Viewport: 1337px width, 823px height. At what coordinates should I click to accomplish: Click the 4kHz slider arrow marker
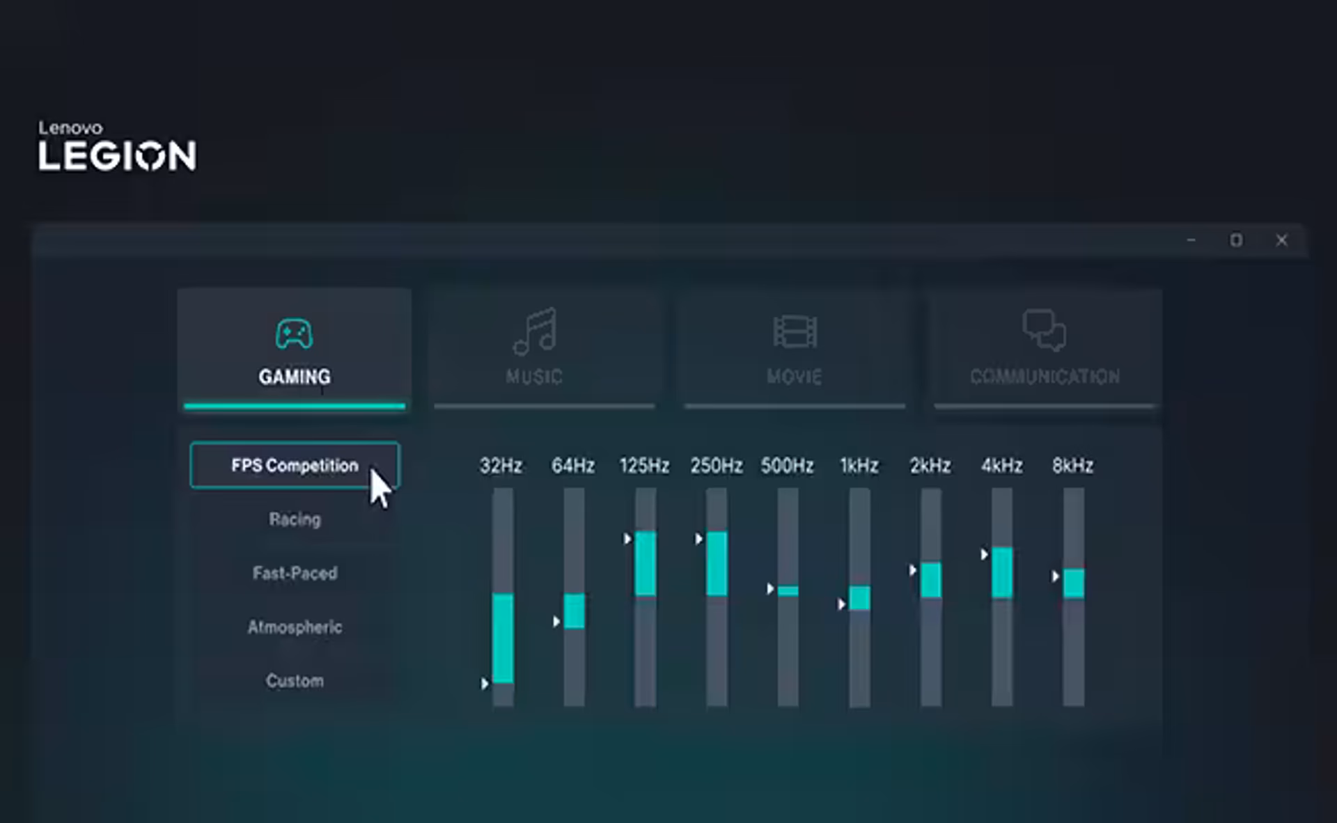point(984,554)
